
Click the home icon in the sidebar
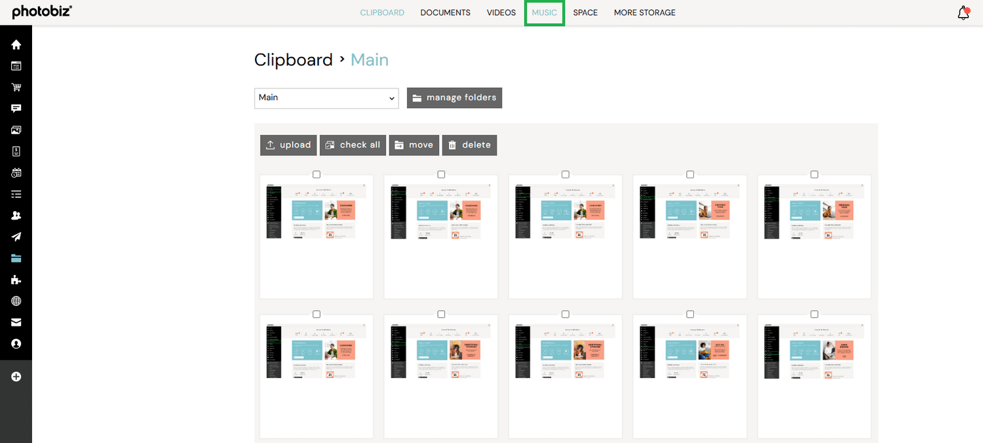16,45
